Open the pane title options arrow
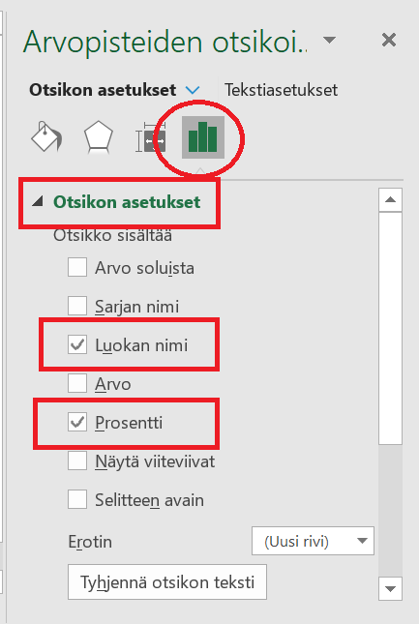The width and height of the screenshot is (419, 624). pos(329,40)
